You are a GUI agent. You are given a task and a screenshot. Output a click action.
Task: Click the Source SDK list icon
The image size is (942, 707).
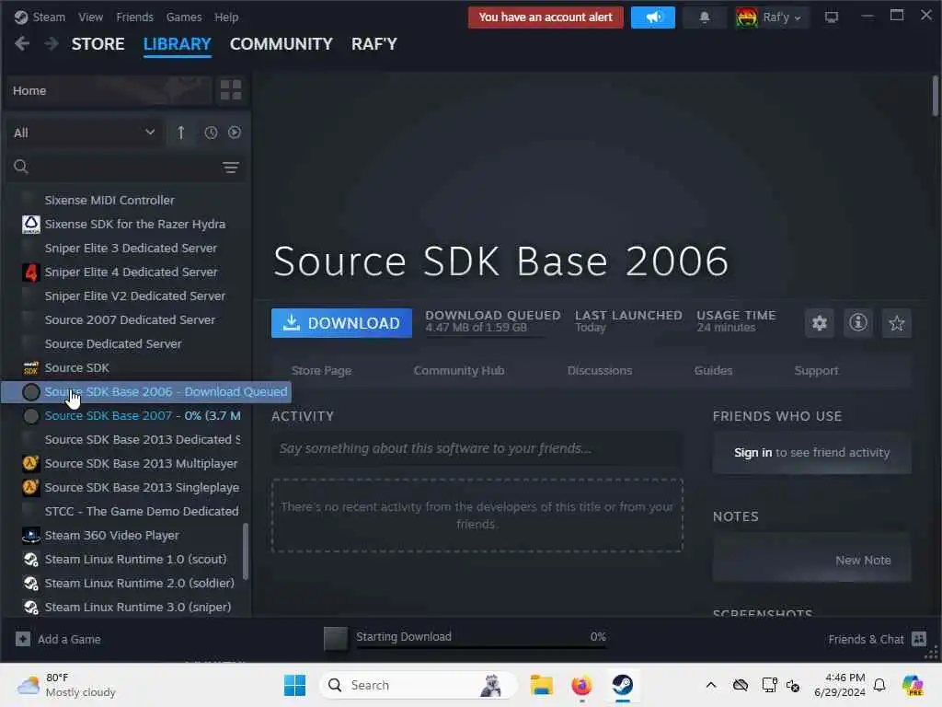pos(30,368)
